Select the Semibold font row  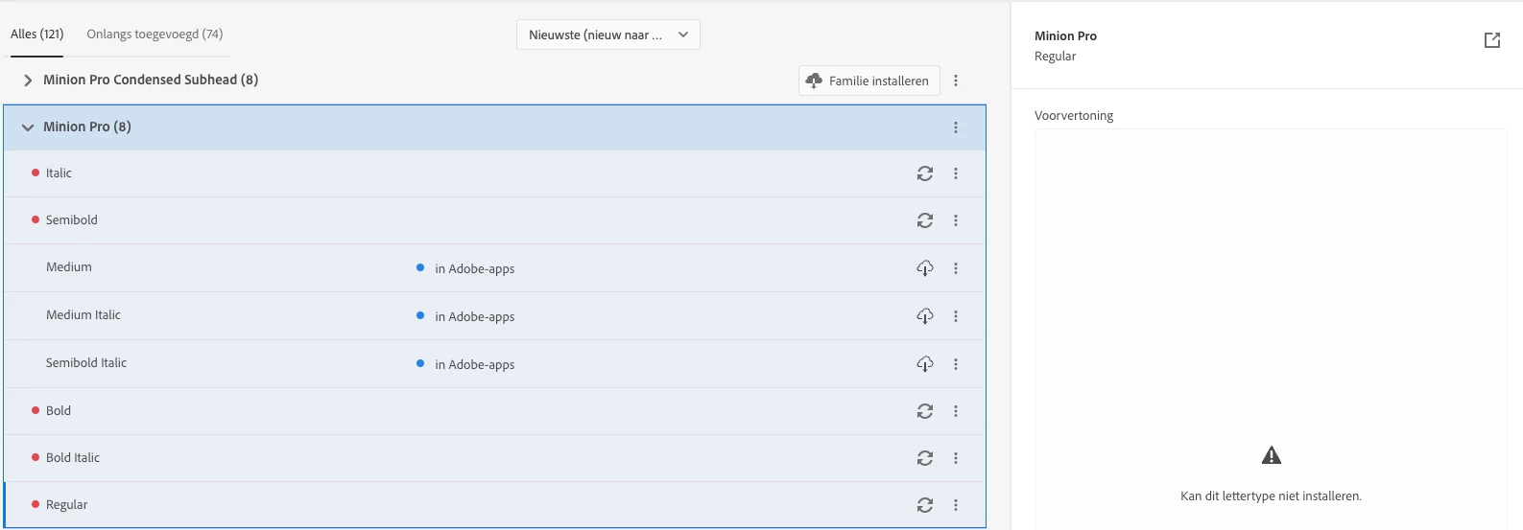click(495, 220)
